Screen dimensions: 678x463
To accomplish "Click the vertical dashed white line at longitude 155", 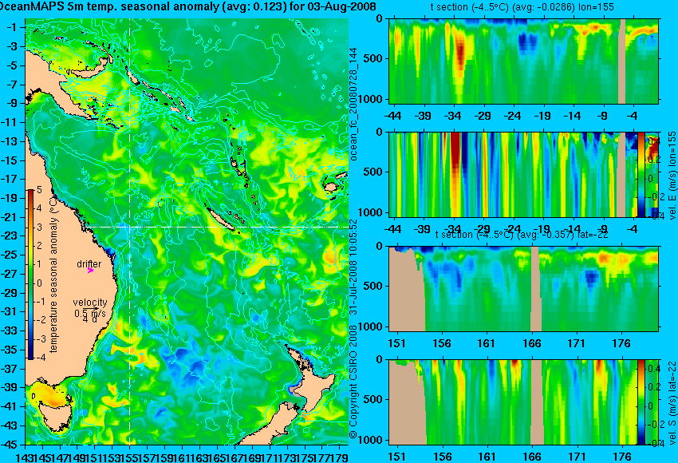I will coord(129,231).
